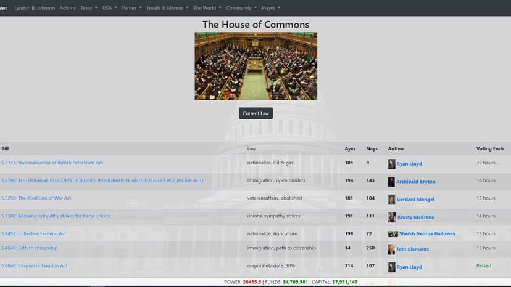Open the Texas dropdown menu

click(89, 8)
